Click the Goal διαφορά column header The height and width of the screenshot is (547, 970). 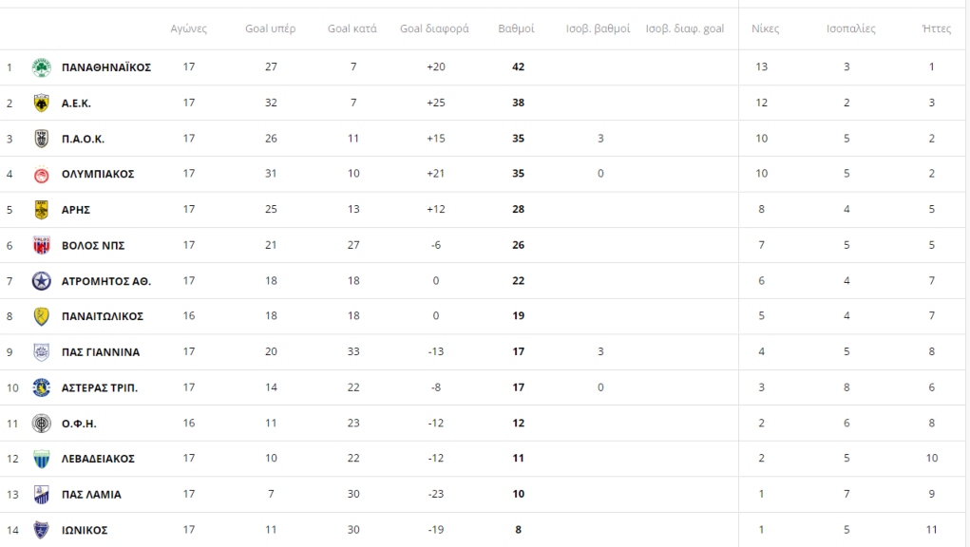[434, 28]
